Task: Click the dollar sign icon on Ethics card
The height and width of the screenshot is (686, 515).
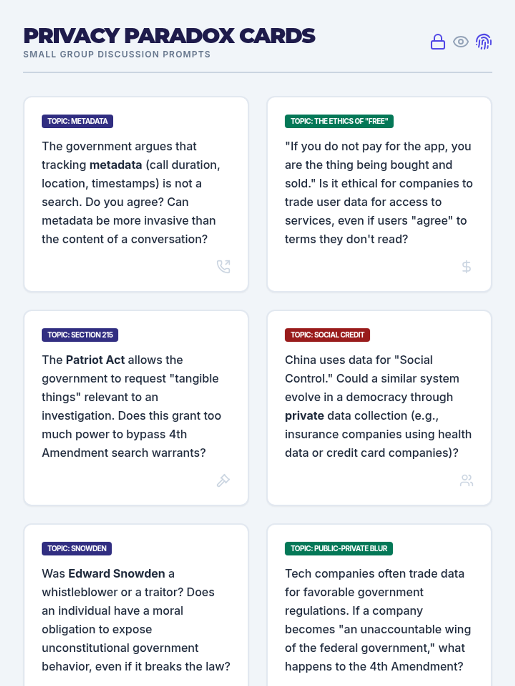Action: [467, 267]
